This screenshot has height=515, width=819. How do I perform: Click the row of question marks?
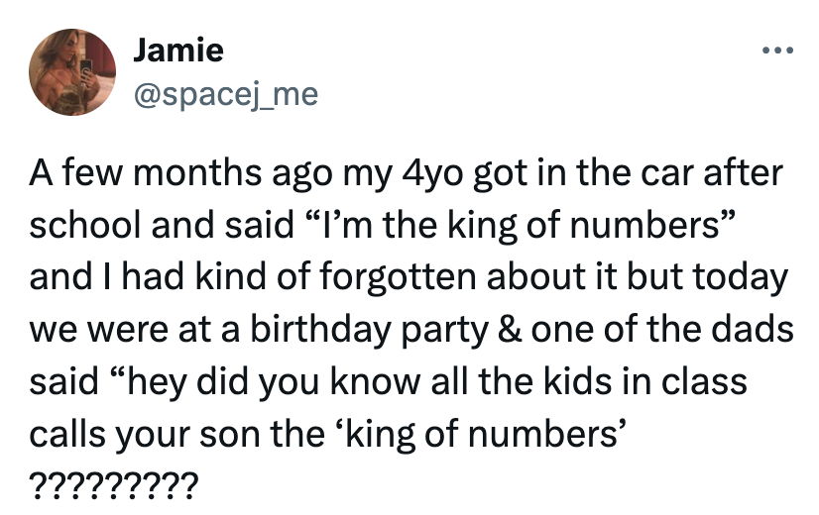click(114, 484)
